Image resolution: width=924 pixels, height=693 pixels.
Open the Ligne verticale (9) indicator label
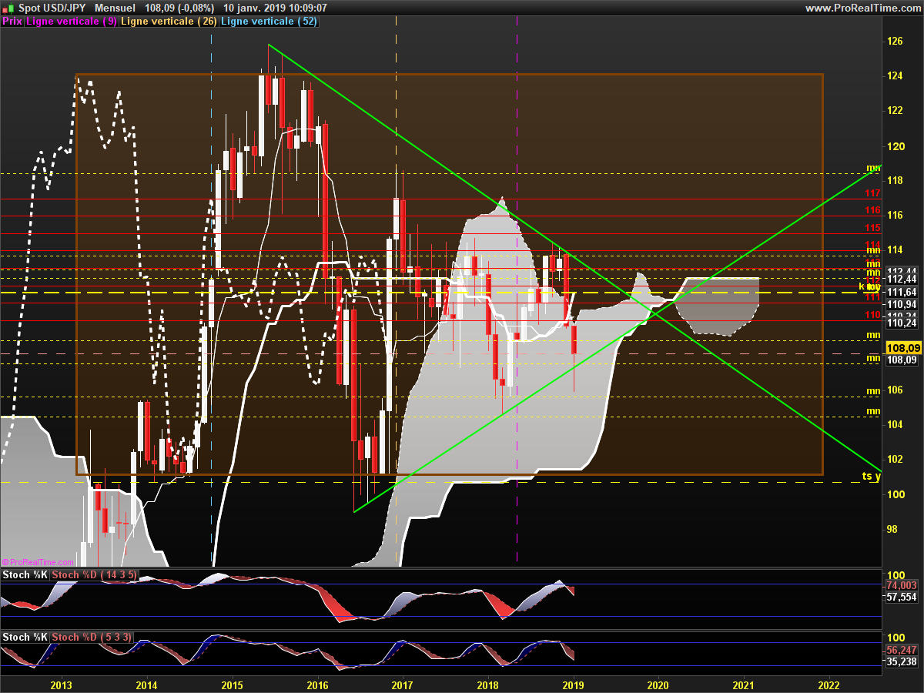point(72,22)
